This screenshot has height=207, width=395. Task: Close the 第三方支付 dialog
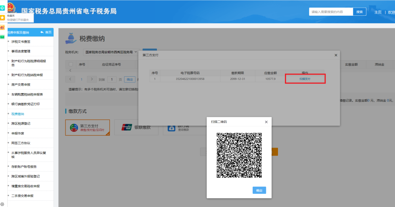[336, 55]
